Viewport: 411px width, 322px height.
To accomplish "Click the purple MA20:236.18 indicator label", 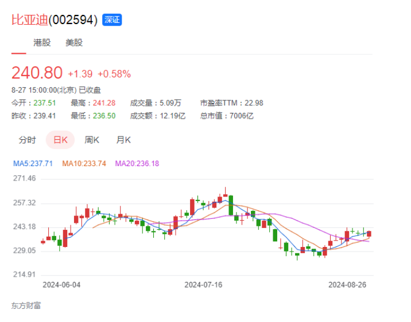I will [137, 163].
